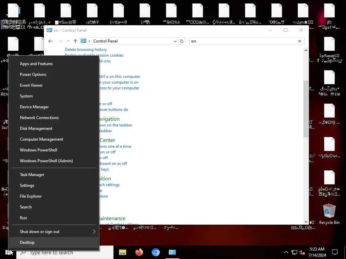Open Network Connections

pyautogui.click(x=54, y=118)
